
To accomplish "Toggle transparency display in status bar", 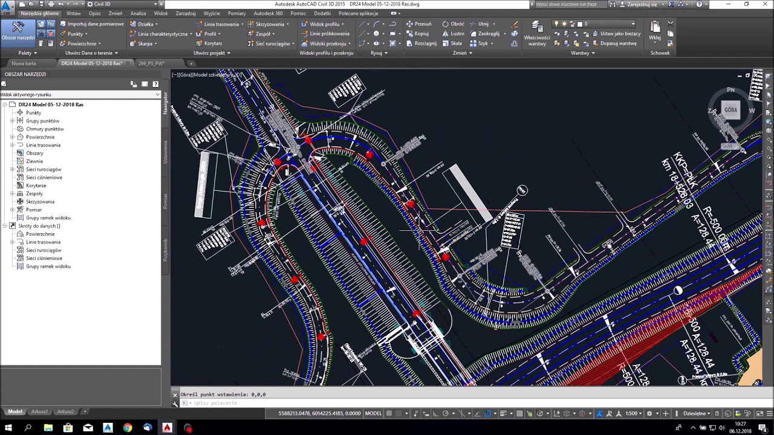I will click(519, 413).
